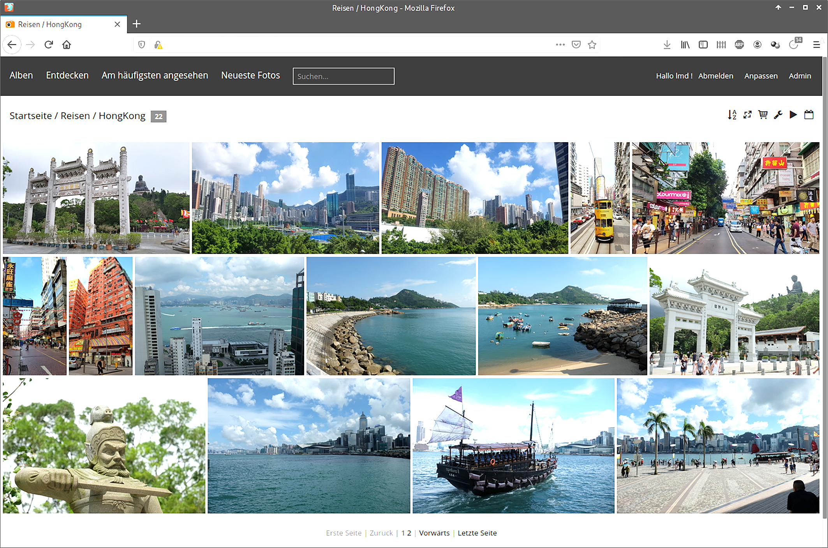Image resolution: width=828 pixels, height=548 pixels.
Task: Open the Alben menu item
Action: (21, 76)
